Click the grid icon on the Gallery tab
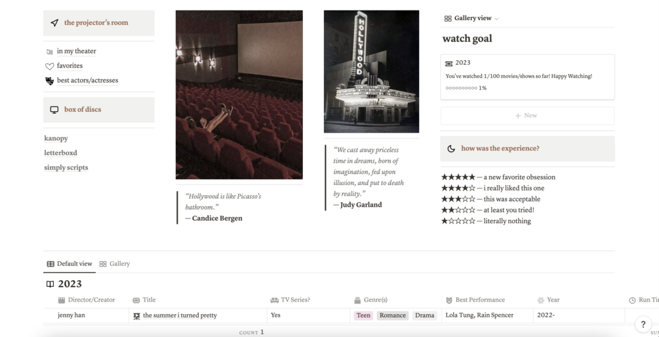 (x=103, y=264)
